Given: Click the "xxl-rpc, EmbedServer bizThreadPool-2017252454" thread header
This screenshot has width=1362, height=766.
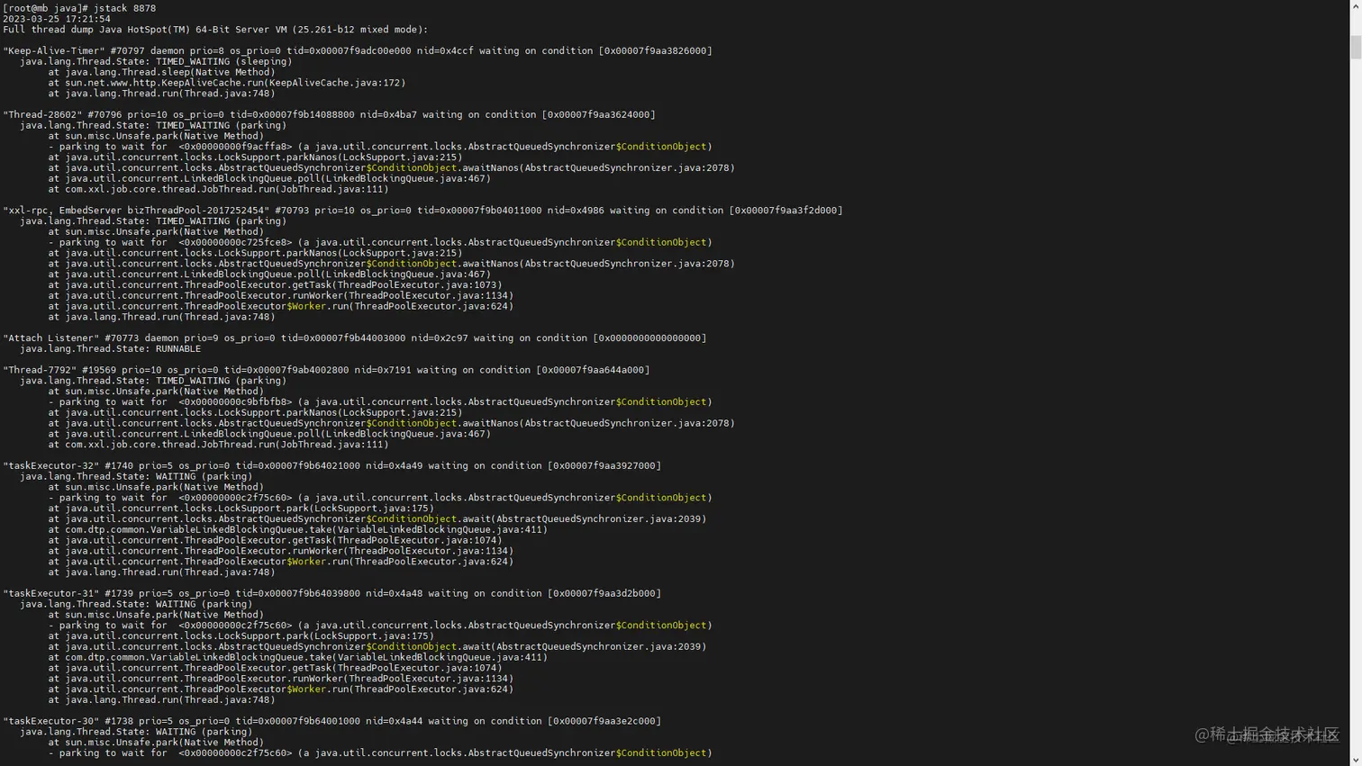Looking at the screenshot, I should coord(422,211).
